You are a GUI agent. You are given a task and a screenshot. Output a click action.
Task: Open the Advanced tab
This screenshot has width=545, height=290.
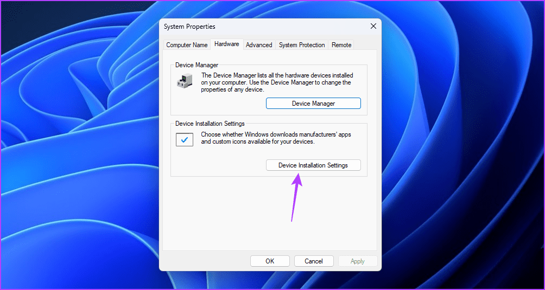point(259,45)
